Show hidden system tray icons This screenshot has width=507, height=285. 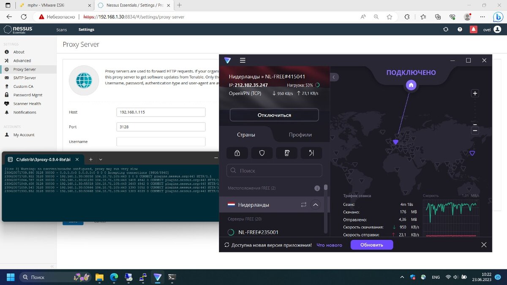402,277
